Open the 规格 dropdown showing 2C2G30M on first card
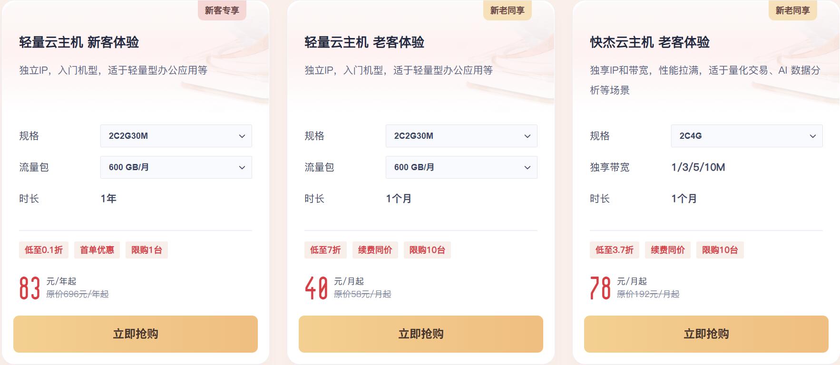The width and height of the screenshot is (840, 365). point(176,136)
